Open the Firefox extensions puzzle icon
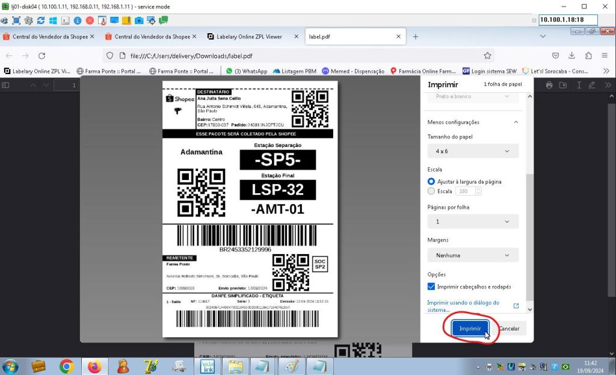616x375 pixels. (x=588, y=56)
